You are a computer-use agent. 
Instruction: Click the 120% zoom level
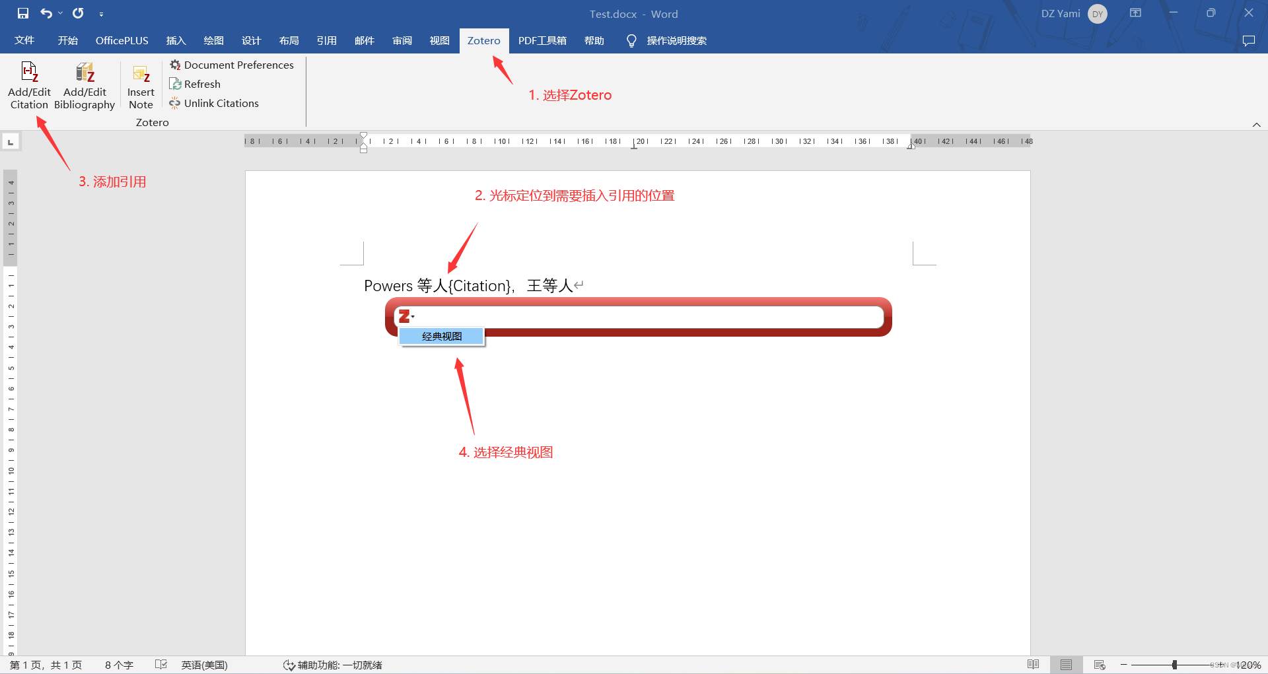point(1248,665)
